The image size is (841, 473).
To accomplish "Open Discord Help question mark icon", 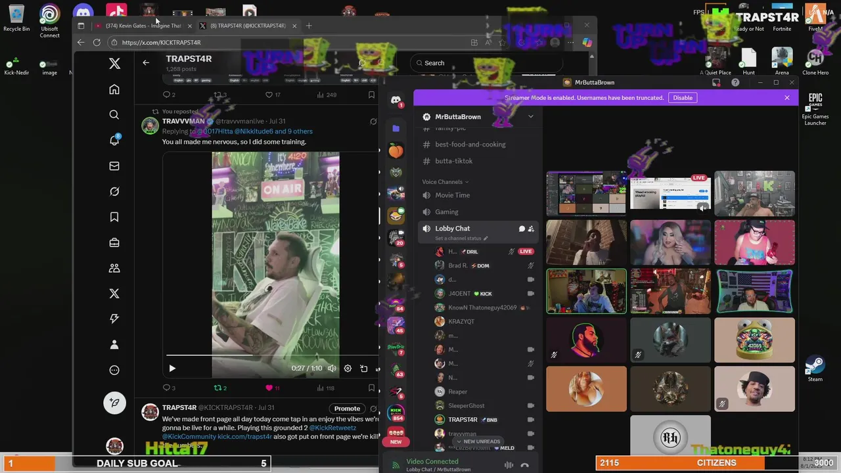I will [x=735, y=82].
